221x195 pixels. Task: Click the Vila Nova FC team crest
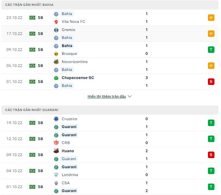coord(56,22)
